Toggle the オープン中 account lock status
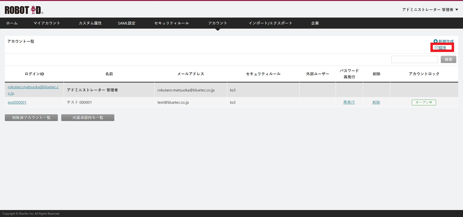This screenshot has width=463, height=217. pyautogui.click(x=424, y=102)
